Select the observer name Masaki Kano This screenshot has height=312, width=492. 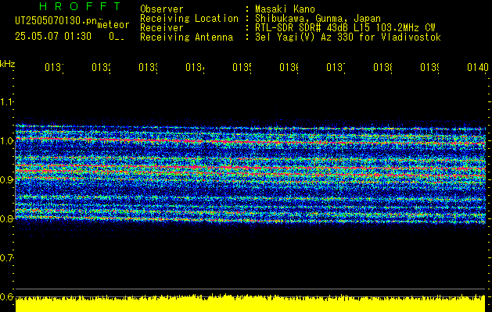(285, 9)
